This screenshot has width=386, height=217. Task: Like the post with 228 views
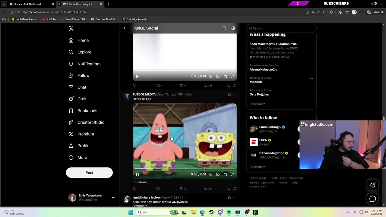pos(183,86)
